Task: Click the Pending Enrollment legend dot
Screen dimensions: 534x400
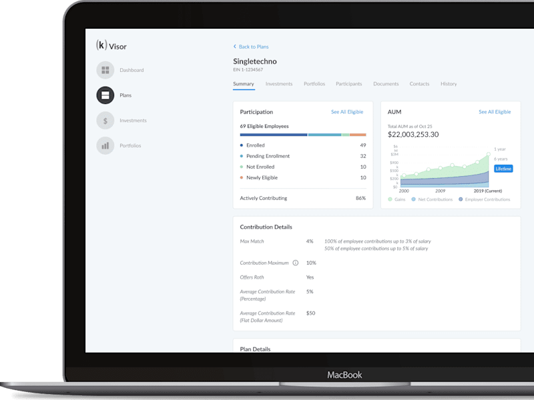Action: [242, 156]
